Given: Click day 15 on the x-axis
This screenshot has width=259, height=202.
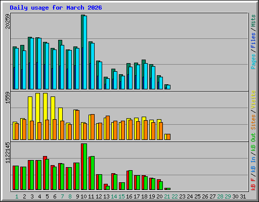Looking at the screenshot, I should (x=121, y=196).
